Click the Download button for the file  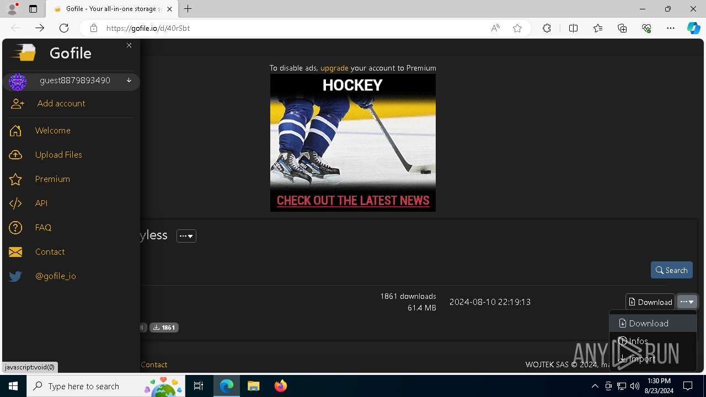(650, 302)
